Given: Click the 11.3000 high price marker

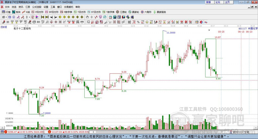Looking at the screenshot, I should 171,33.
